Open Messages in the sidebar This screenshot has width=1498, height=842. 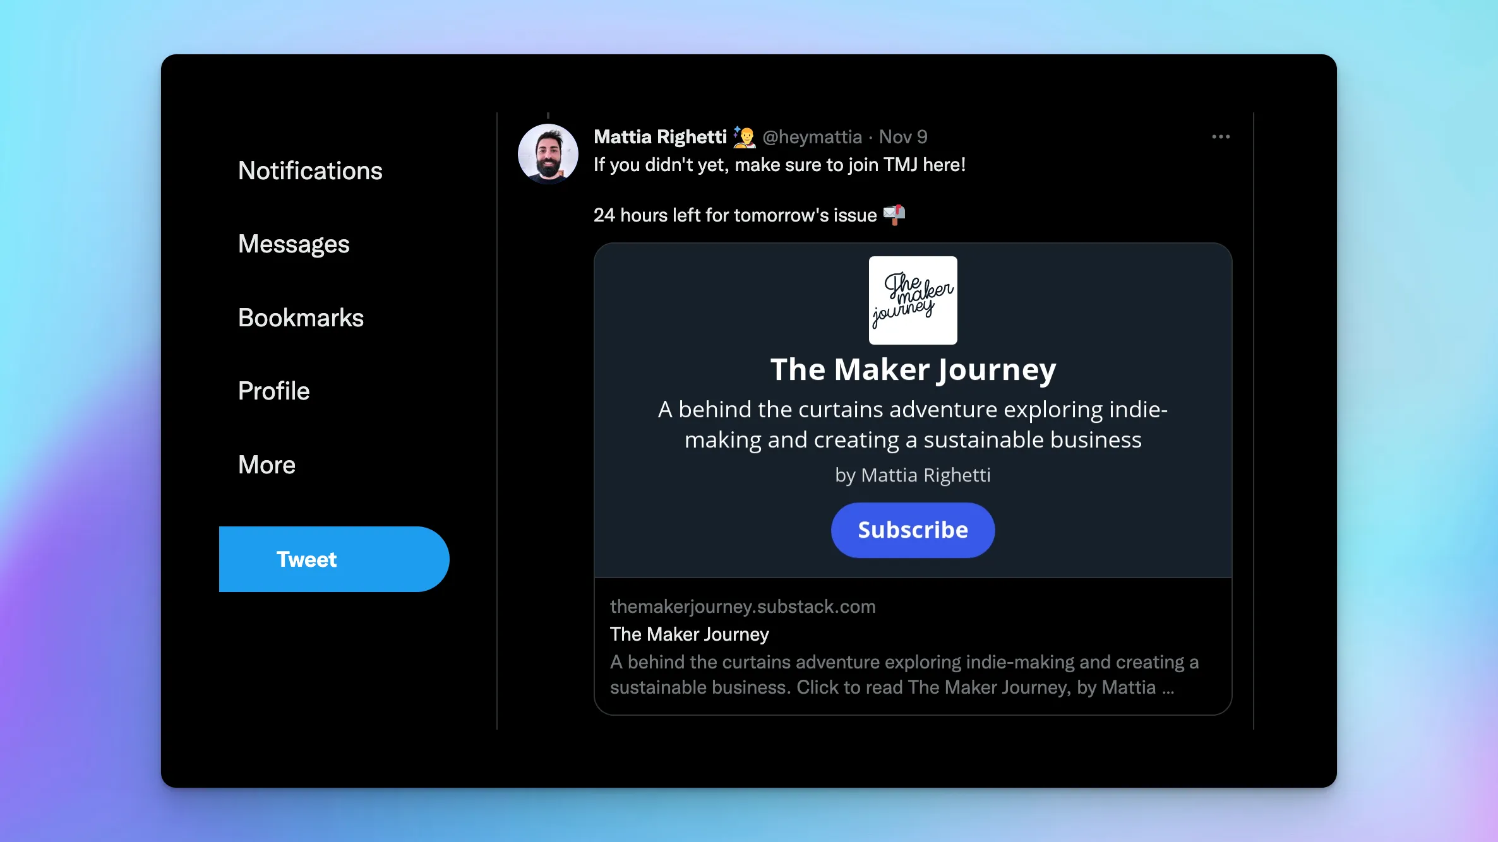(x=294, y=244)
